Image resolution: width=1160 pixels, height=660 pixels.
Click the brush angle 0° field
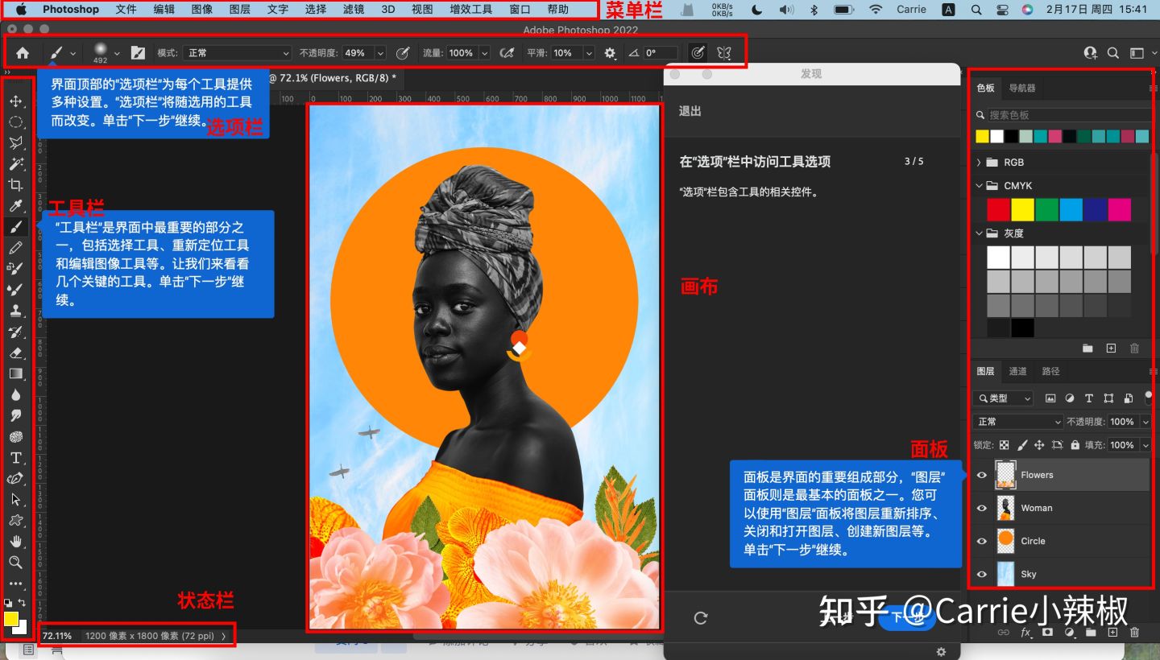[660, 53]
